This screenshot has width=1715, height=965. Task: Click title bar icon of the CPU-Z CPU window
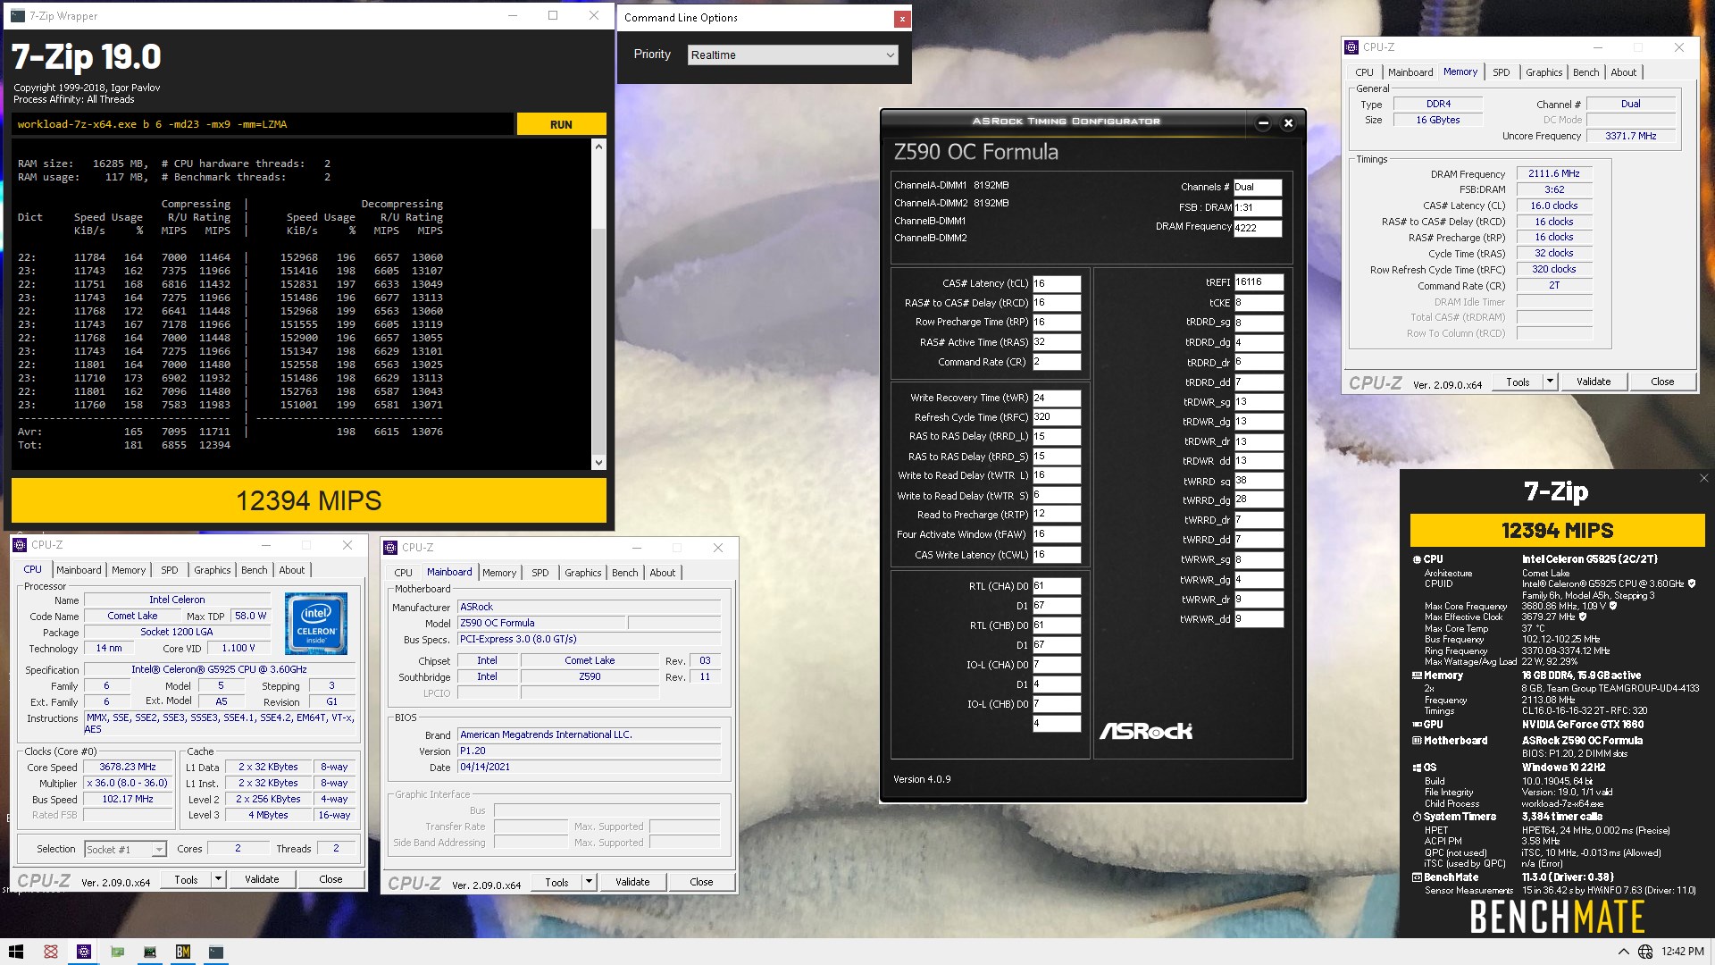point(20,545)
